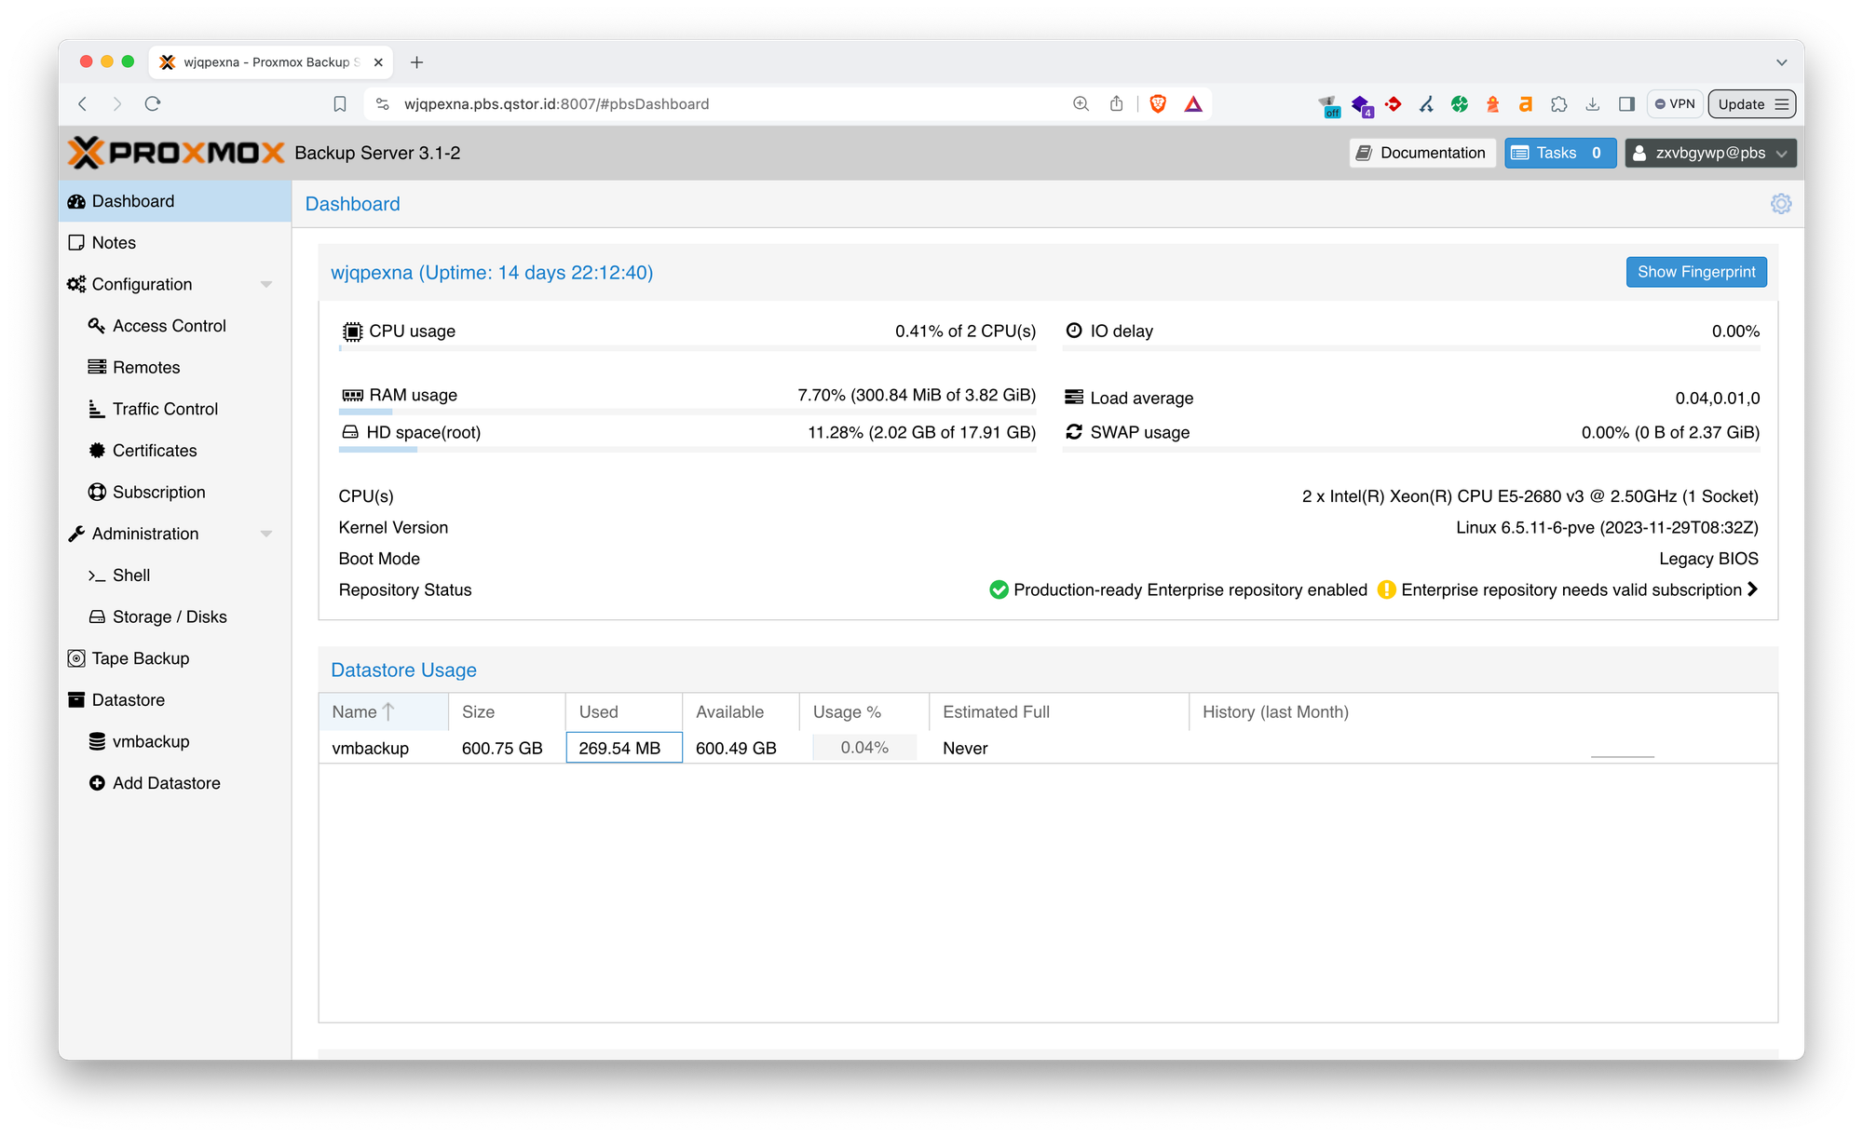Viewport: 1863px width, 1137px height.
Task: Go back in browser history
Action: pyautogui.click(x=83, y=103)
